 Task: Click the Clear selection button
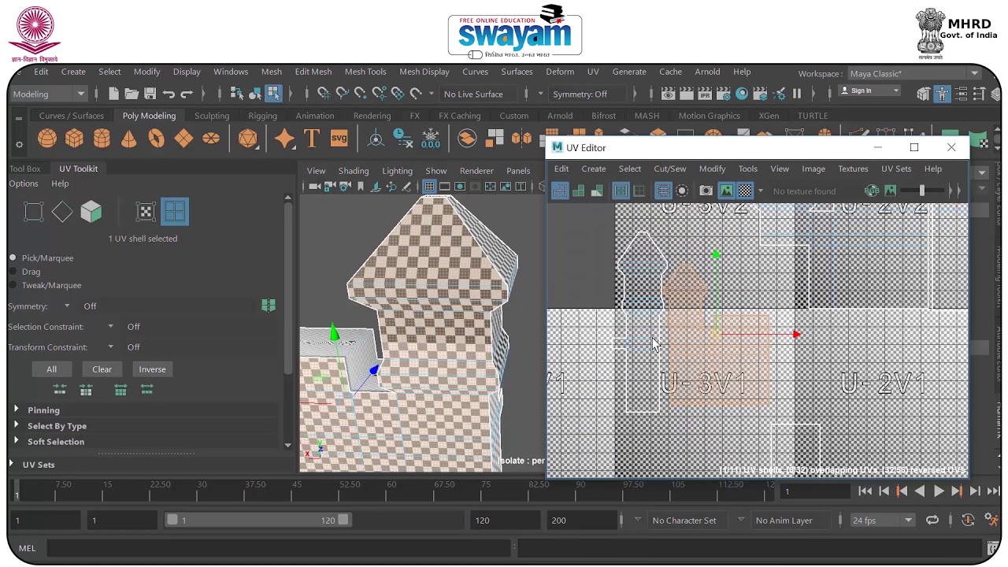tap(102, 369)
